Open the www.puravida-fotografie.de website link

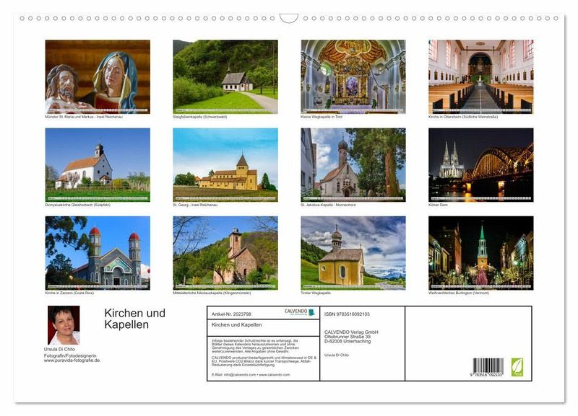(x=72, y=360)
